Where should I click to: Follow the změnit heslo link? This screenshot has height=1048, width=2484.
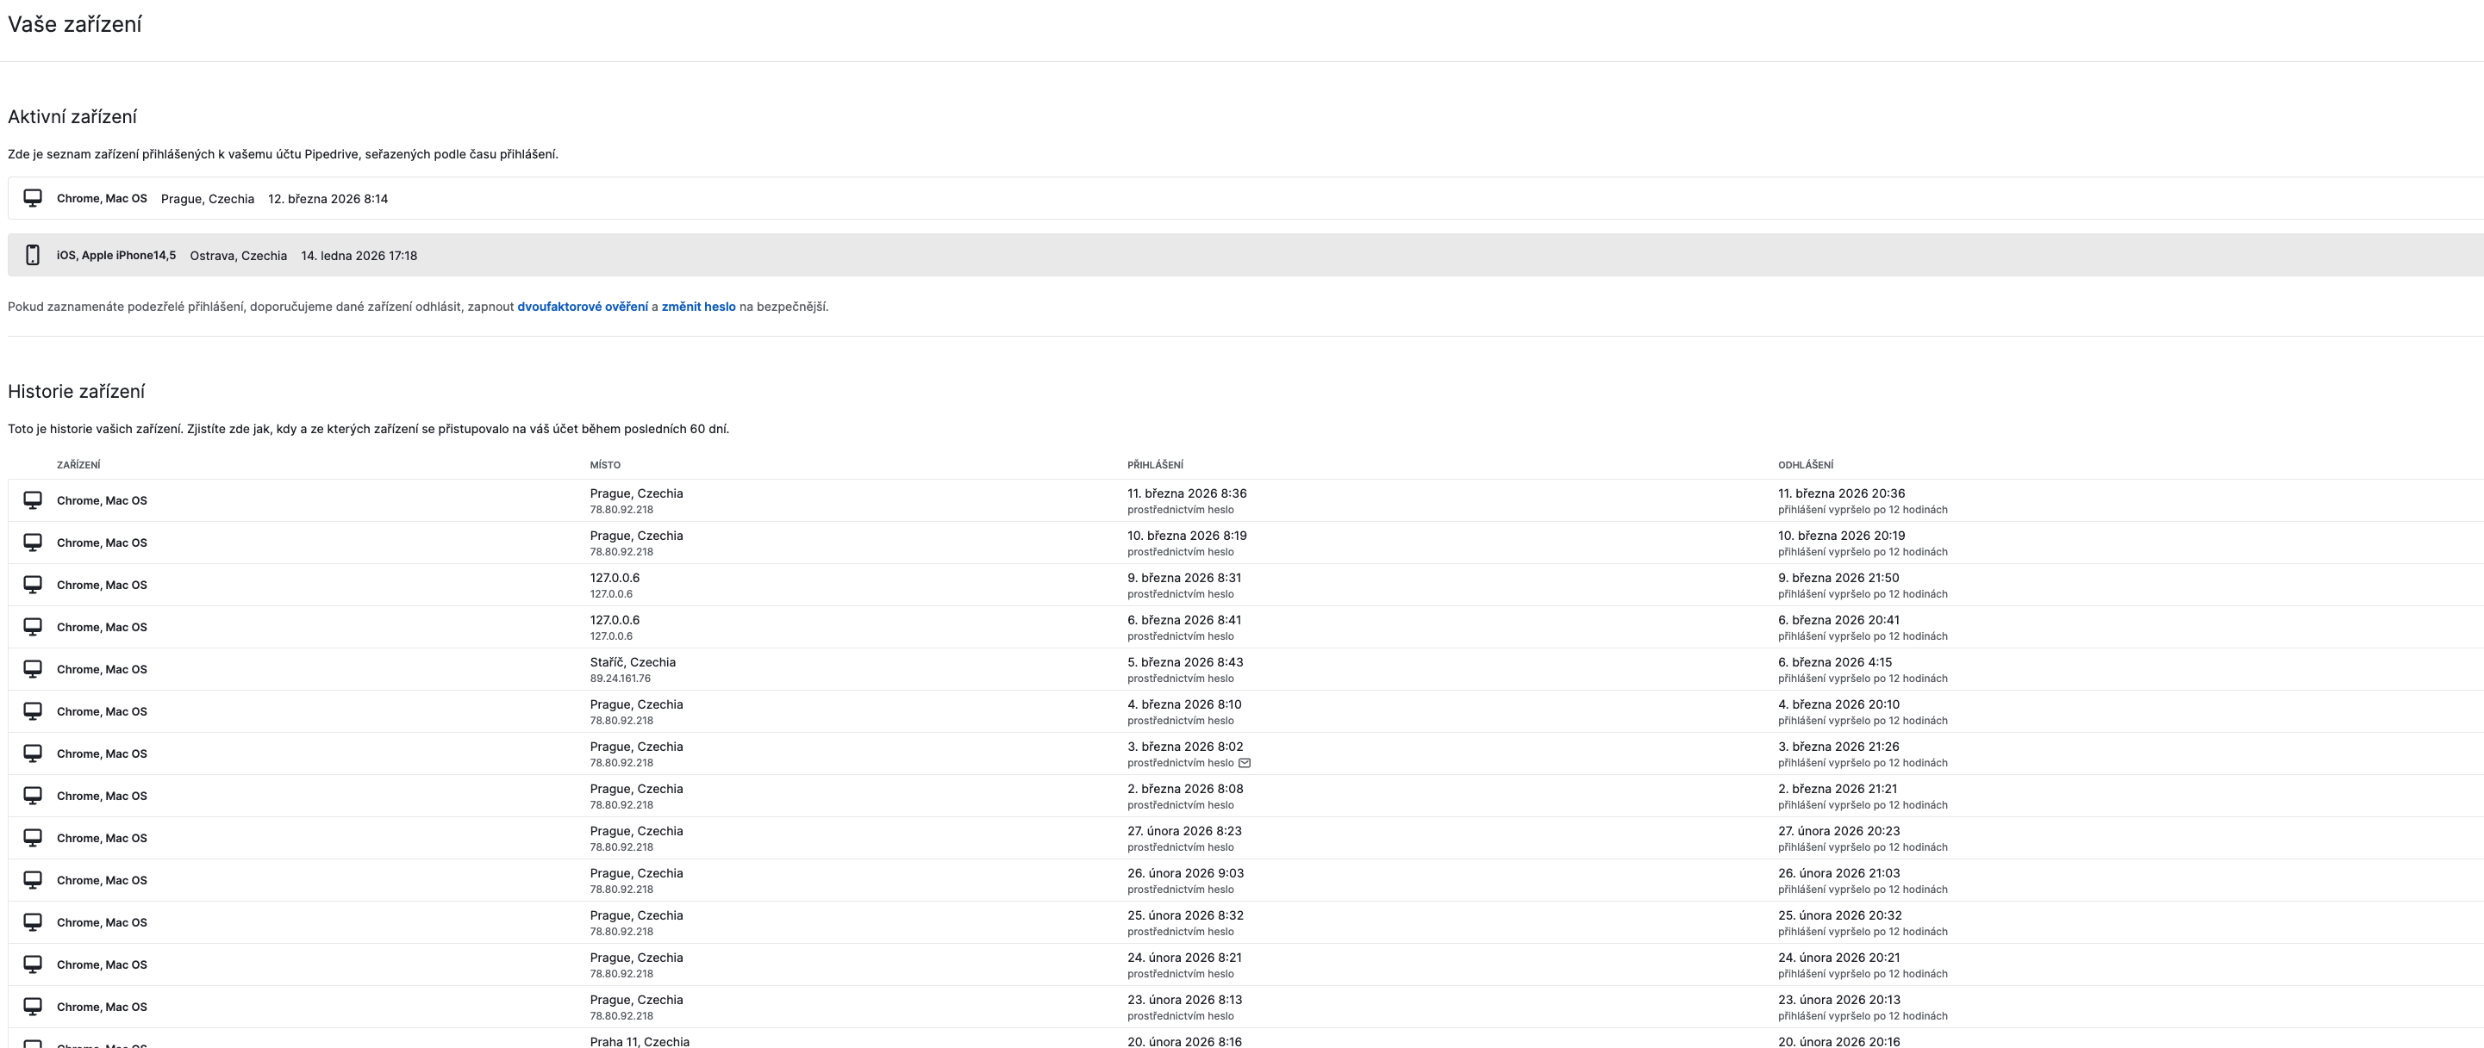(x=698, y=307)
